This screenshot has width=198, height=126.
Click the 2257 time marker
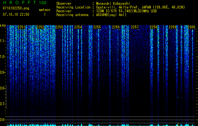click(135, 27)
